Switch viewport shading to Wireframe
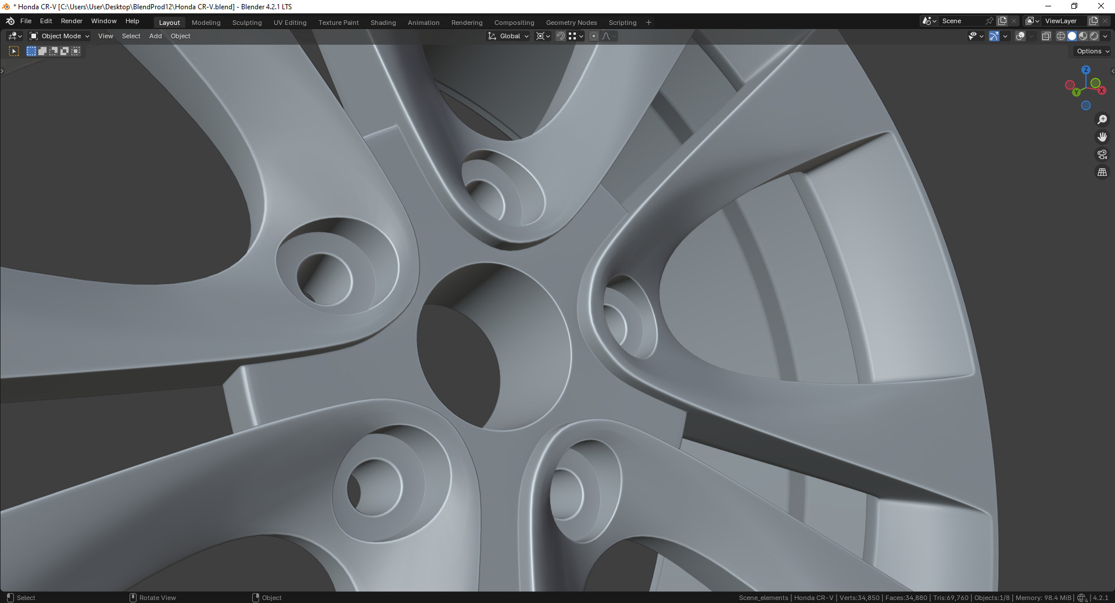 [1061, 36]
